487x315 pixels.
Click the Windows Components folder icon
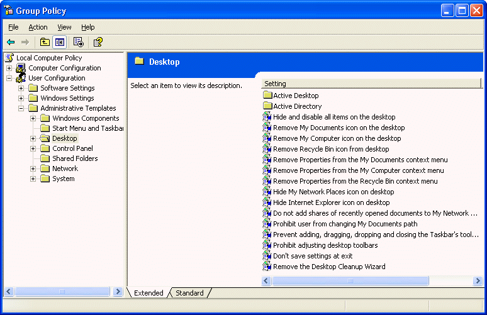point(45,118)
